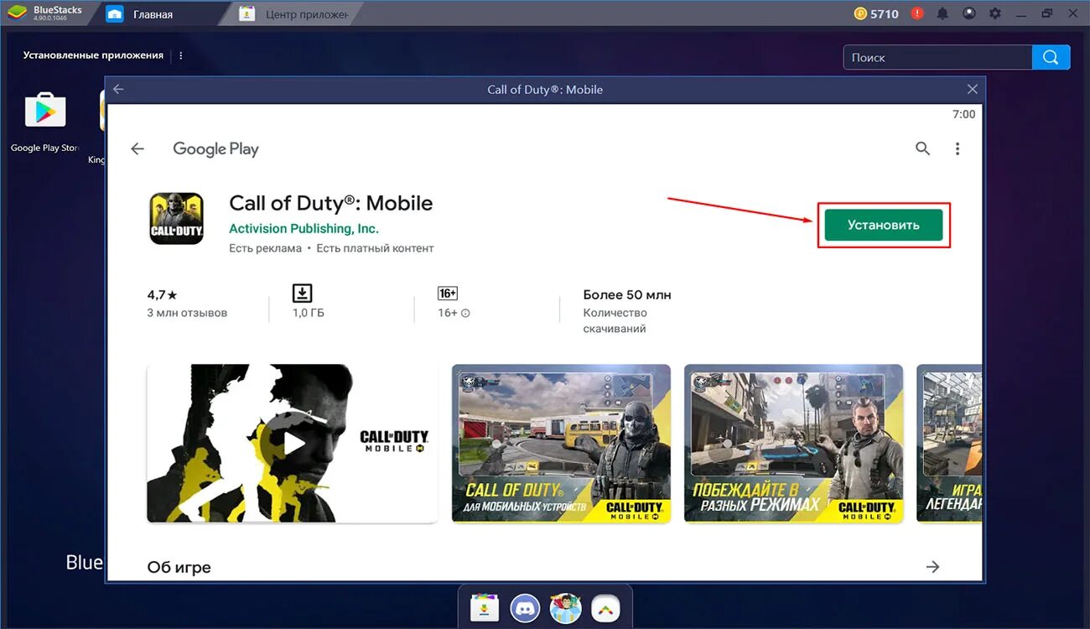Open the App Center icon in the dock

click(485, 607)
